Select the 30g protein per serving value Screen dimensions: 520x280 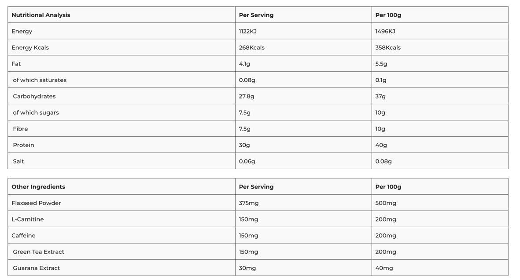244,145
